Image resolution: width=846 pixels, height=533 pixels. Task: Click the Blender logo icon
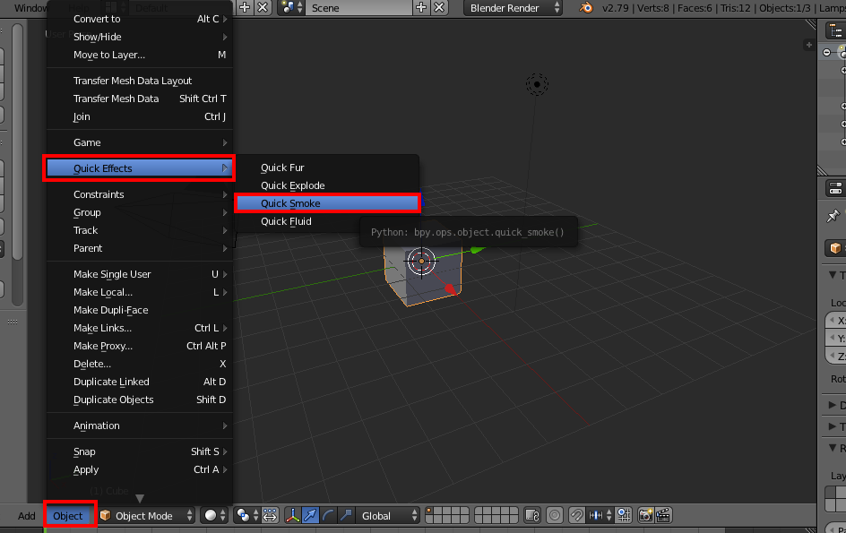(585, 7)
